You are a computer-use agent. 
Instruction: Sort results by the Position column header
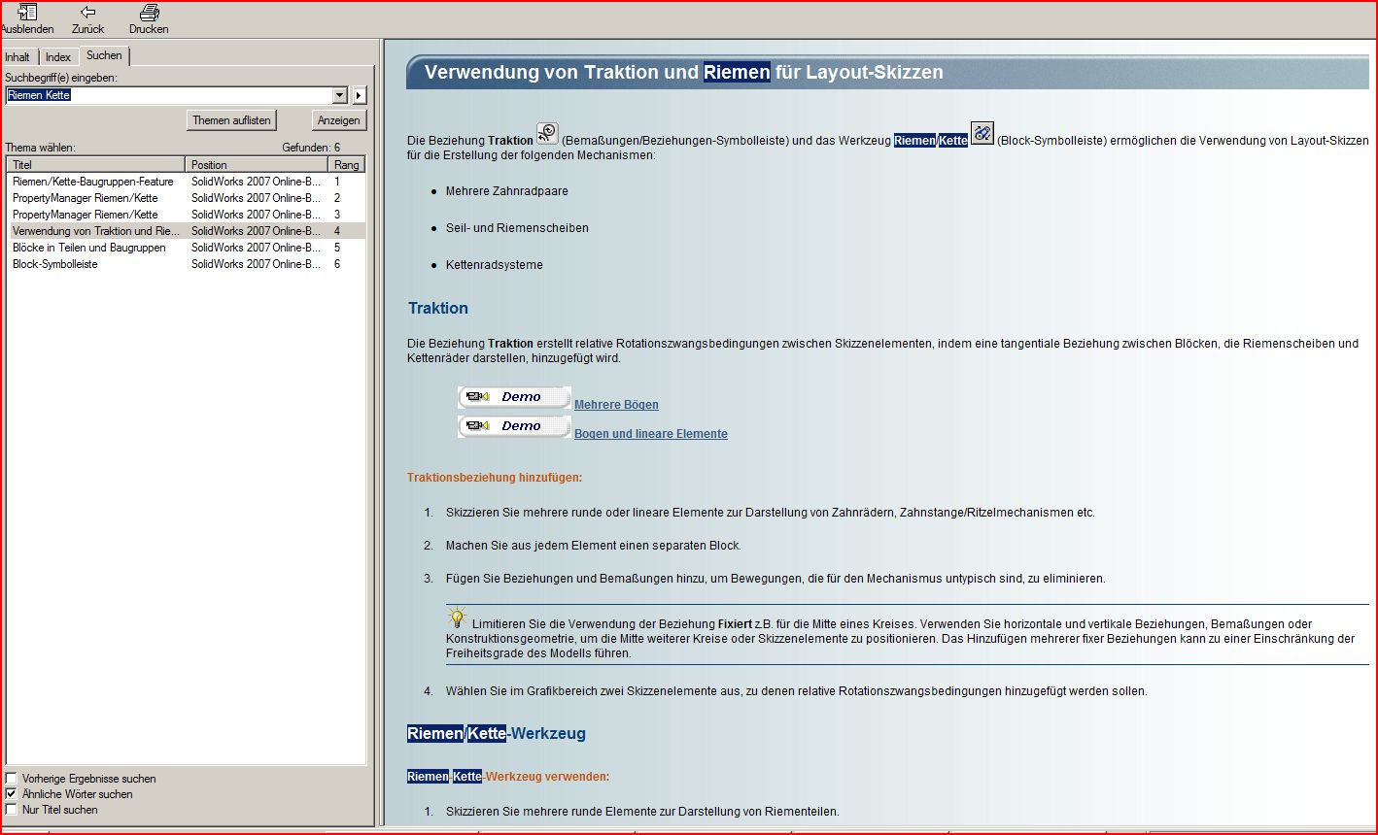pyautogui.click(x=257, y=165)
